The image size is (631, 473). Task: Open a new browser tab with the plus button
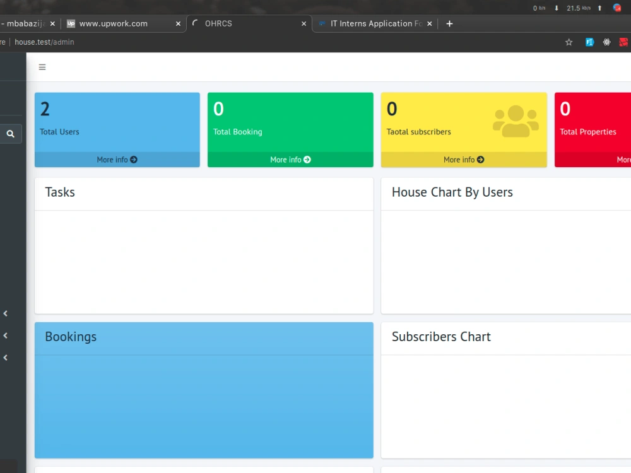[x=449, y=23]
